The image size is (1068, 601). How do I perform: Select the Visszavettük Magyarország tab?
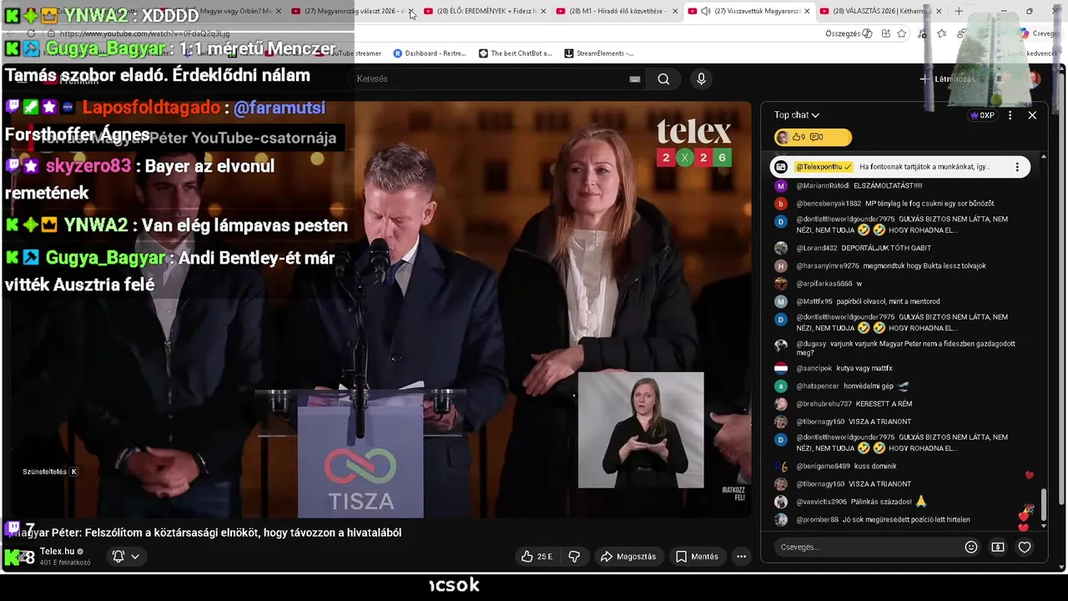(748, 11)
